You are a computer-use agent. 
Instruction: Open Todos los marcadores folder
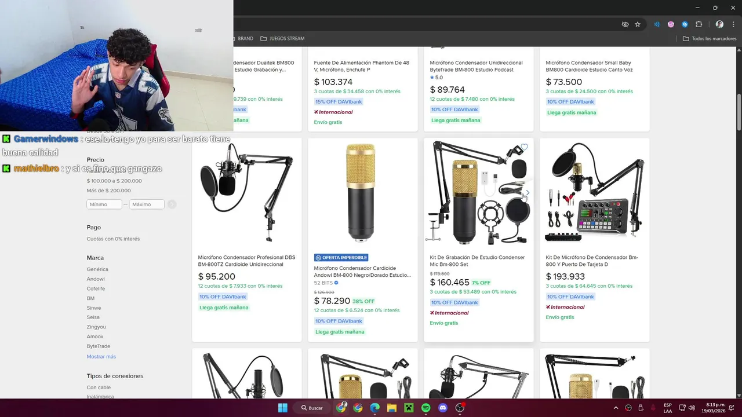pos(710,39)
